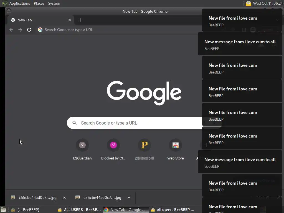This screenshot has width=284, height=213.
Task: Go back using the Chrome back arrow
Action: tap(11, 30)
